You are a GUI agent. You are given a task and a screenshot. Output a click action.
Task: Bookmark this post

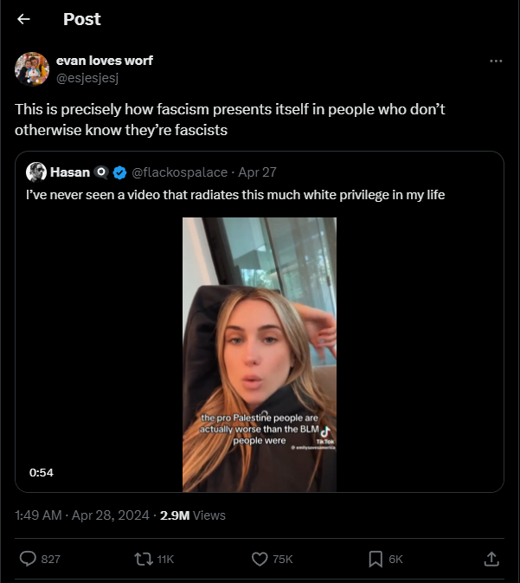click(x=376, y=560)
